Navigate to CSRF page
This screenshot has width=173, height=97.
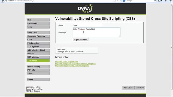pos(38,40)
